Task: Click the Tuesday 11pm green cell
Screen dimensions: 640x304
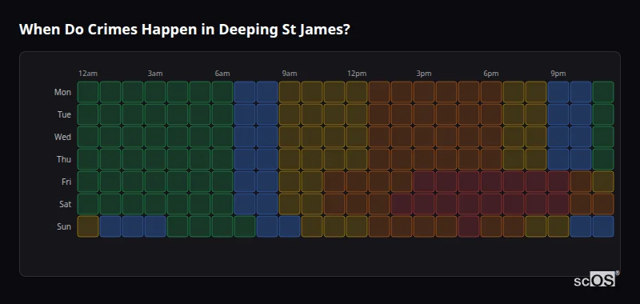Action: click(x=603, y=114)
